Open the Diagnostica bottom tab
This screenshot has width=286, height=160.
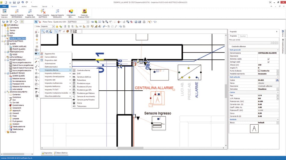click(x=47, y=153)
